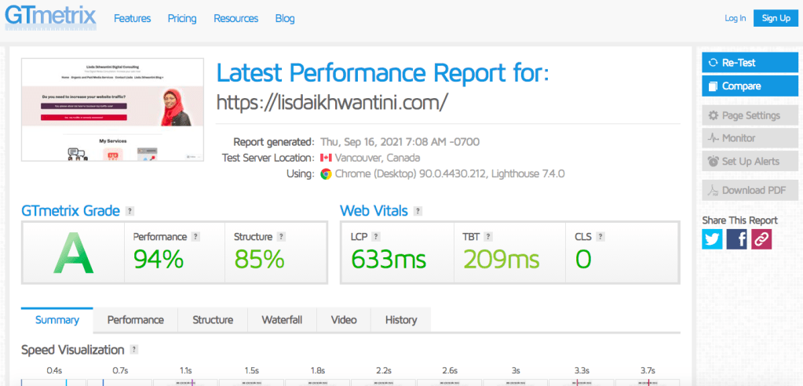This screenshot has width=803, height=386.
Task: Click the 633ms LCP value
Action: tap(389, 260)
